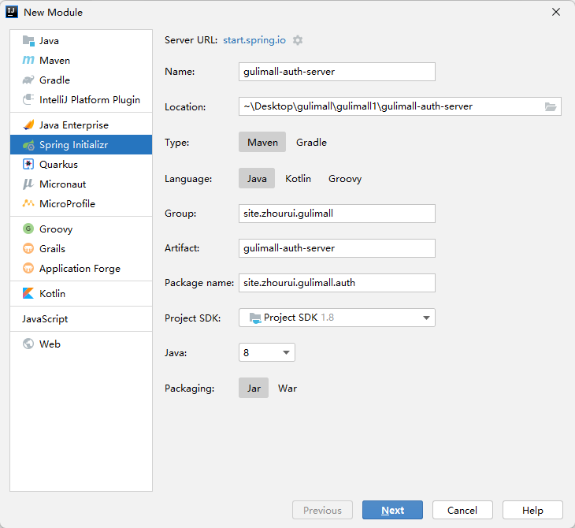Click the Quarkus icon

coord(28,165)
